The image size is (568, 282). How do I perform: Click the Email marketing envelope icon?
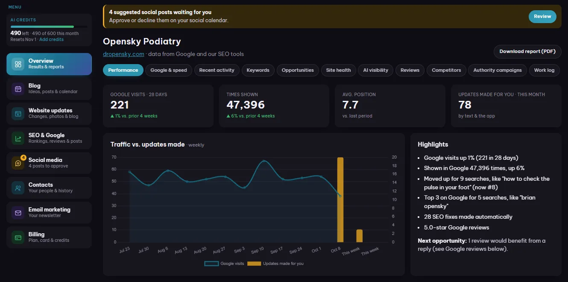pyautogui.click(x=18, y=213)
